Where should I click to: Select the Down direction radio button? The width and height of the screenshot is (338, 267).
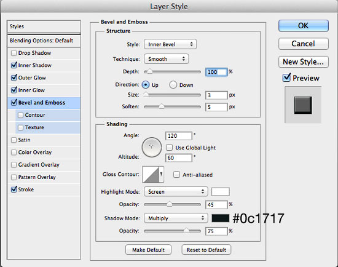173,85
